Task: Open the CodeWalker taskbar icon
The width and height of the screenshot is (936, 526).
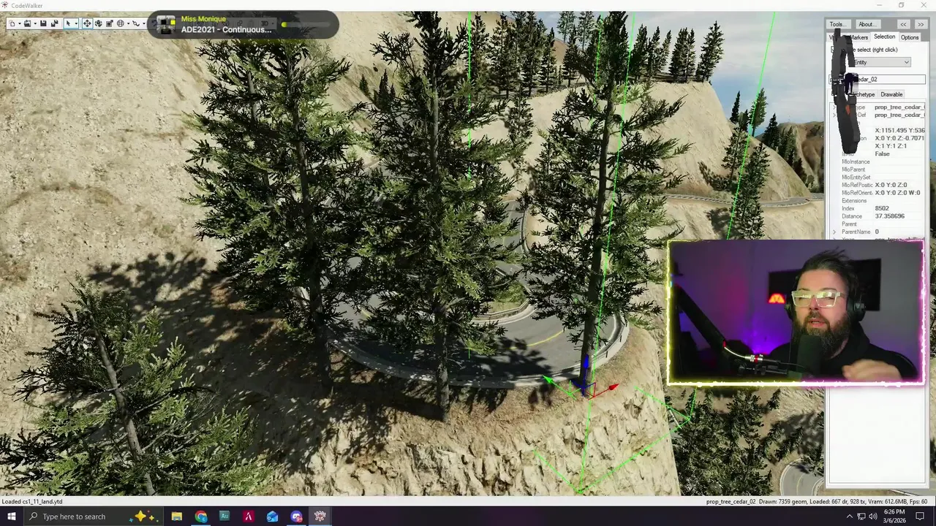Action: coord(320,517)
